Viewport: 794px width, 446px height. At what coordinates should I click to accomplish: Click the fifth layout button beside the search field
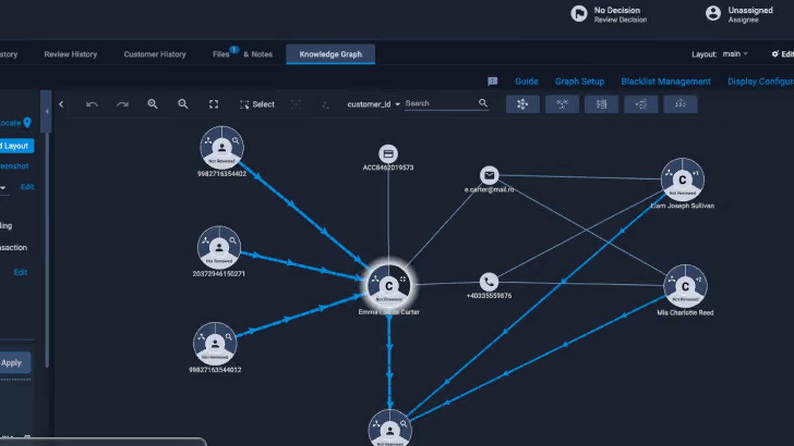(680, 104)
